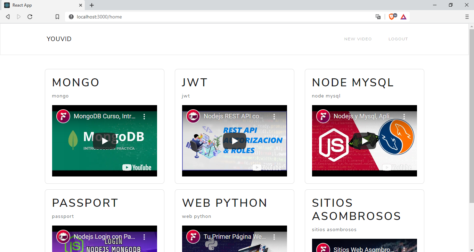Viewport: 474px width, 252px height.
Task: Click the site media permissions icon near address bar
Action: tap(378, 16)
